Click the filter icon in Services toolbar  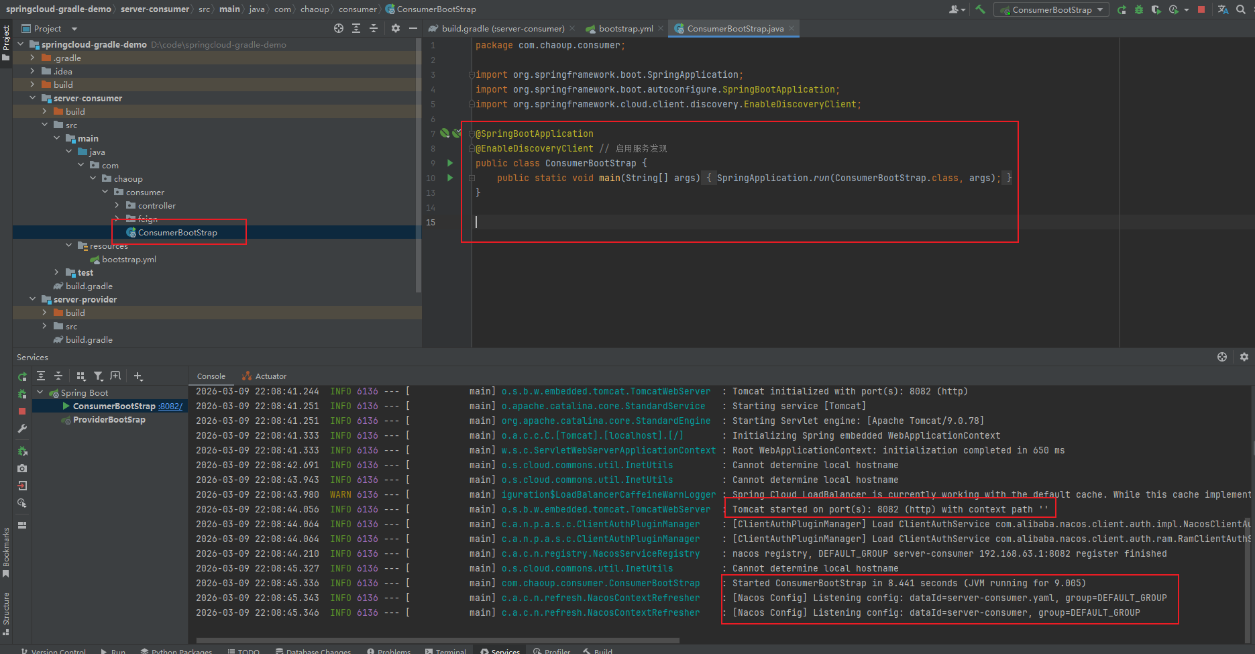pyautogui.click(x=99, y=376)
